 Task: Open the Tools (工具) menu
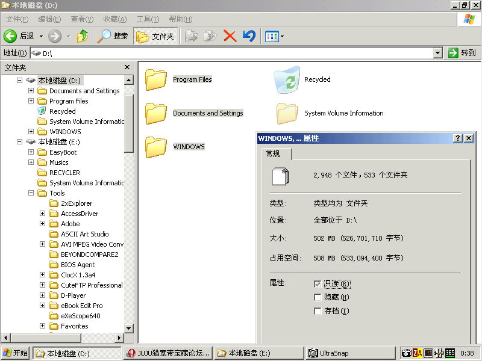(148, 19)
